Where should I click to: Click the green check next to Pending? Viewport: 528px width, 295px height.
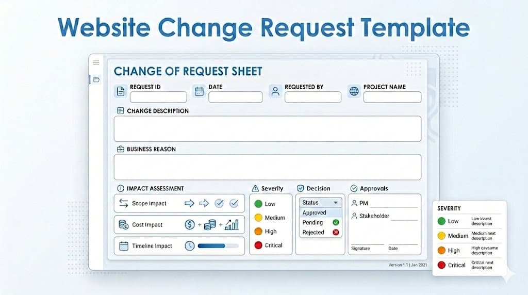click(336, 222)
